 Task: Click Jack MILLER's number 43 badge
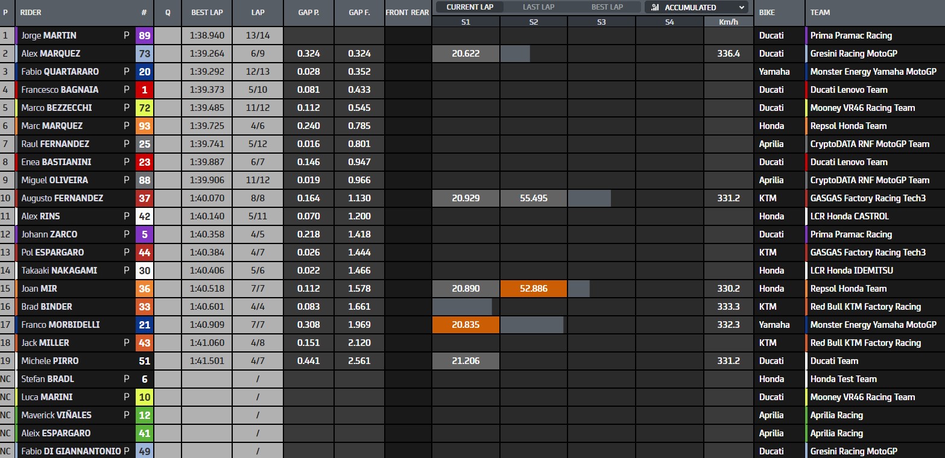click(145, 343)
